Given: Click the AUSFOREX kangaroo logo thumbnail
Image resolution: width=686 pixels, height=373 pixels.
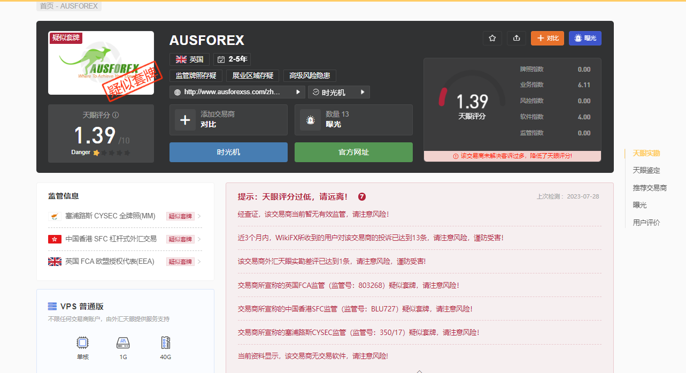Looking at the screenshot, I should [101, 63].
